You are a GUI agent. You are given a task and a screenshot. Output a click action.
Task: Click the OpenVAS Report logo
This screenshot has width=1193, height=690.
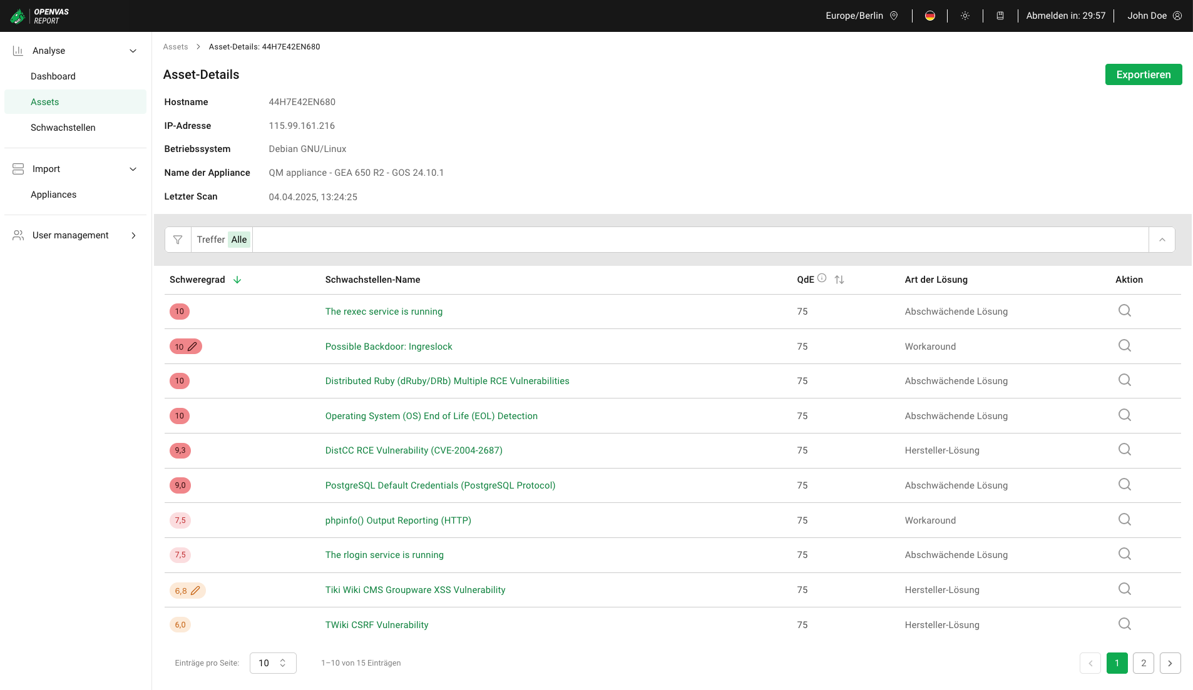(x=39, y=16)
